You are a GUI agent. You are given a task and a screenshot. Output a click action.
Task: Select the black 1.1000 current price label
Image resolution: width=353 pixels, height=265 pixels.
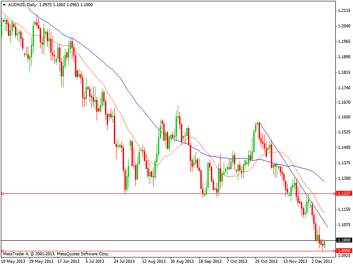[344, 240]
